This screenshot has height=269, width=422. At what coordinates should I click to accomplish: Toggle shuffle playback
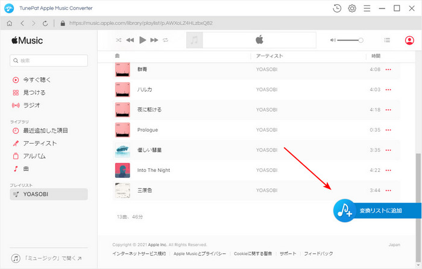pos(118,40)
